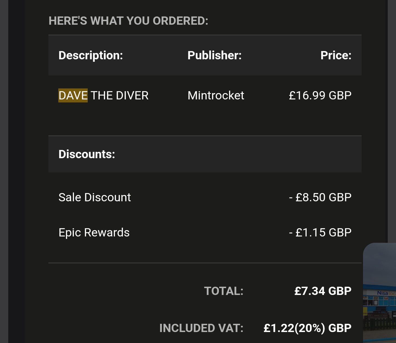This screenshot has height=343, width=396.
Task: Click the Publisher column header
Action: (x=215, y=55)
